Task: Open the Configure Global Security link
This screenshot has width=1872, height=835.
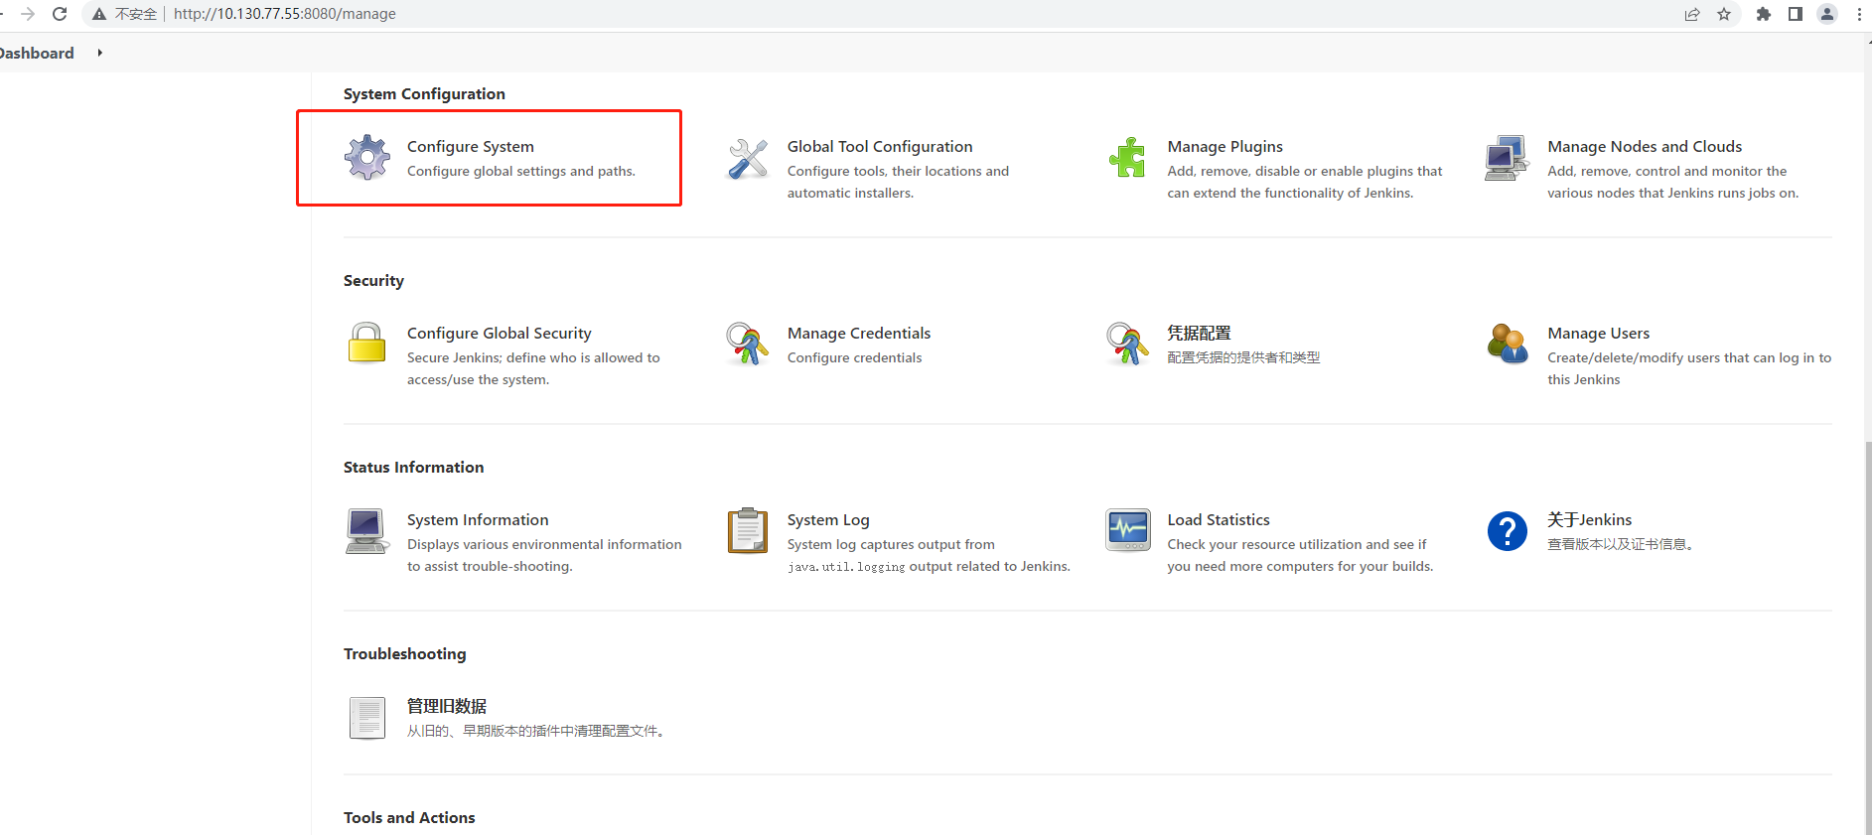Action: [500, 333]
